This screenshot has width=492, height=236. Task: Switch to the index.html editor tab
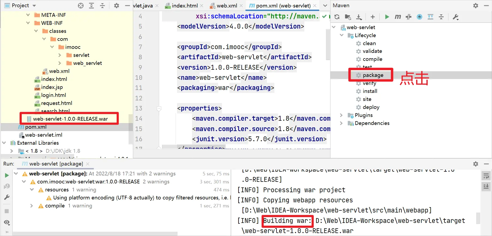pos(184,6)
